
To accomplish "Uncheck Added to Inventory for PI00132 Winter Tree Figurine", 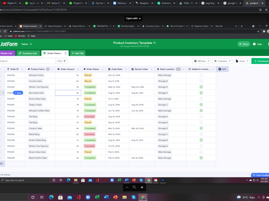I will [201, 87].
